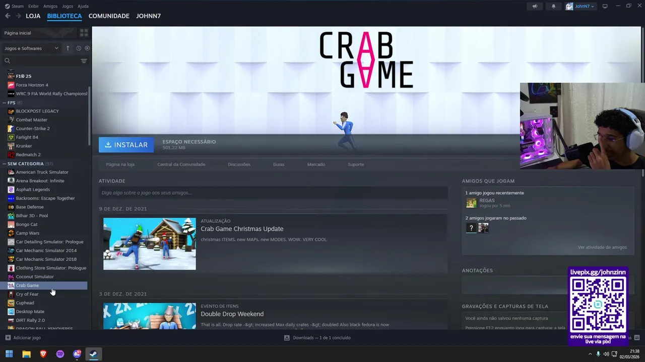Open Mercado link

(x=316, y=164)
